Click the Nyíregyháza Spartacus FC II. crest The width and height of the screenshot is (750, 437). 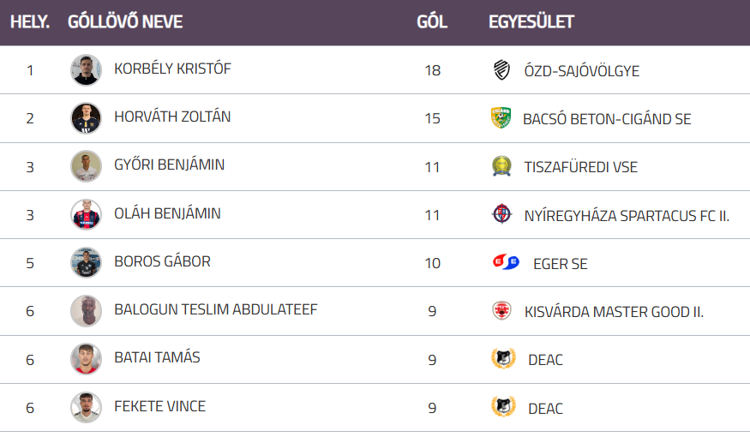pos(501,214)
